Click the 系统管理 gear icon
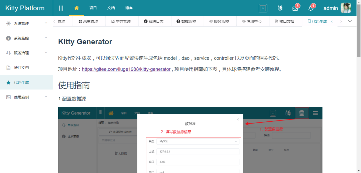The image size is (361, 173). coord(8,23)
